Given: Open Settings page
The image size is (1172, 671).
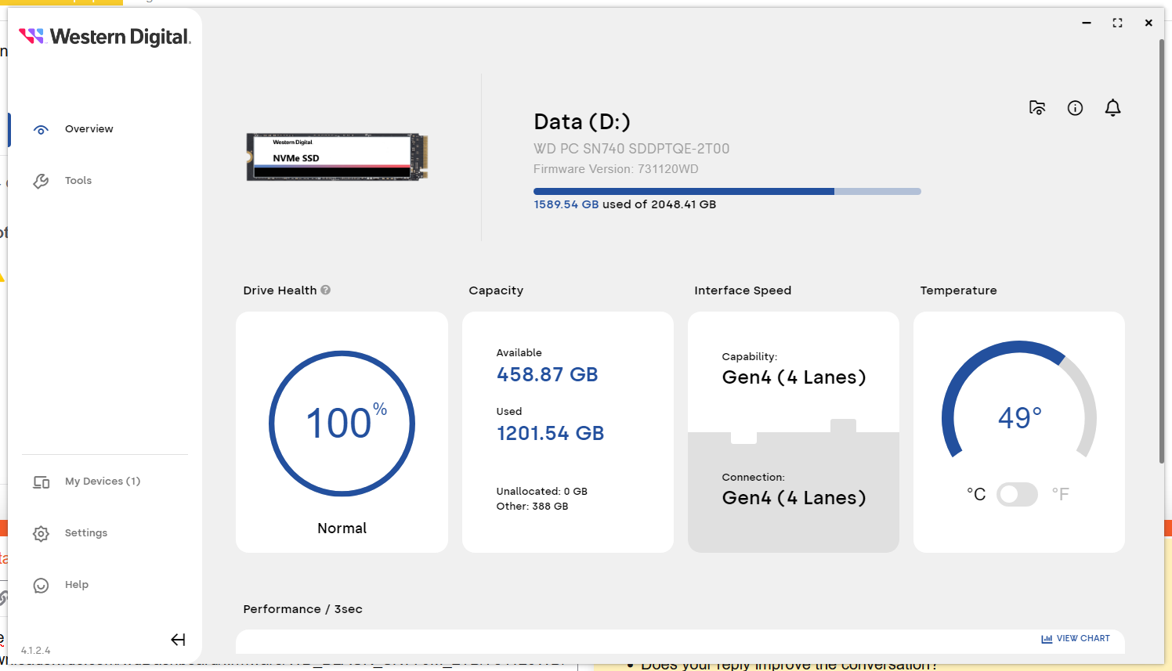Looking at the screenshot, I should [86, 533].
